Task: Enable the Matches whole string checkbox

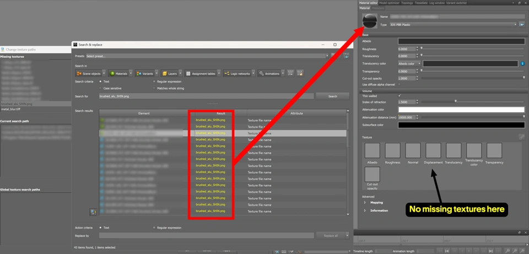Action: click(154, 88)
